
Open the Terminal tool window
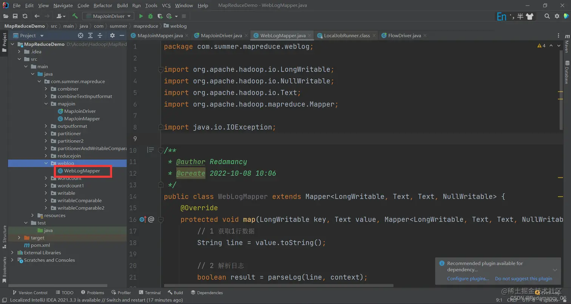click(x=150, y=293)
